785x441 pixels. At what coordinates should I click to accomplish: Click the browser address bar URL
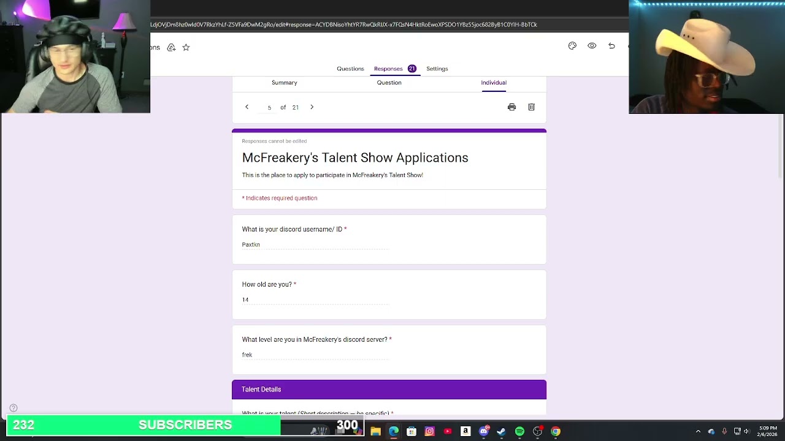pos(343,24)
